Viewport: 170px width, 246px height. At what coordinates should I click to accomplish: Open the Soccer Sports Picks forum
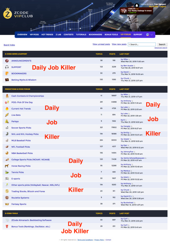[x=21, y=128]
